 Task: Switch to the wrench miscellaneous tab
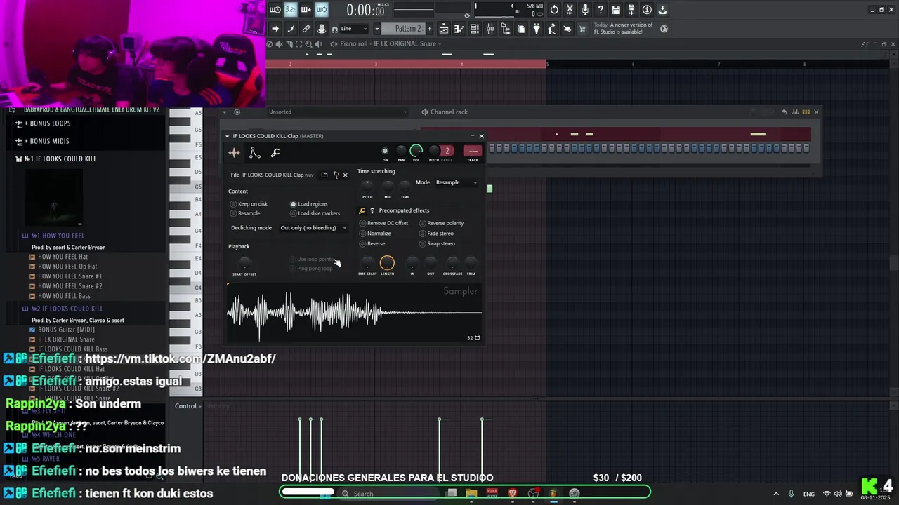pyautogui.click(x=275, y=153)
